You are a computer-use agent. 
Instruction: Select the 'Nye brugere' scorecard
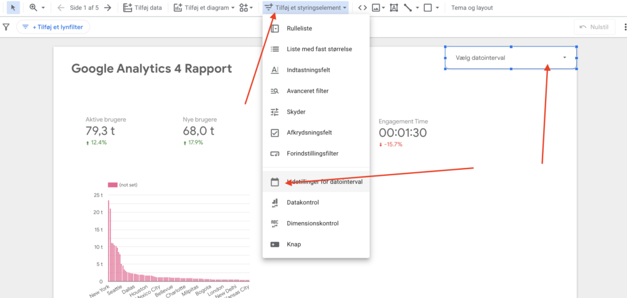point(200,131)
